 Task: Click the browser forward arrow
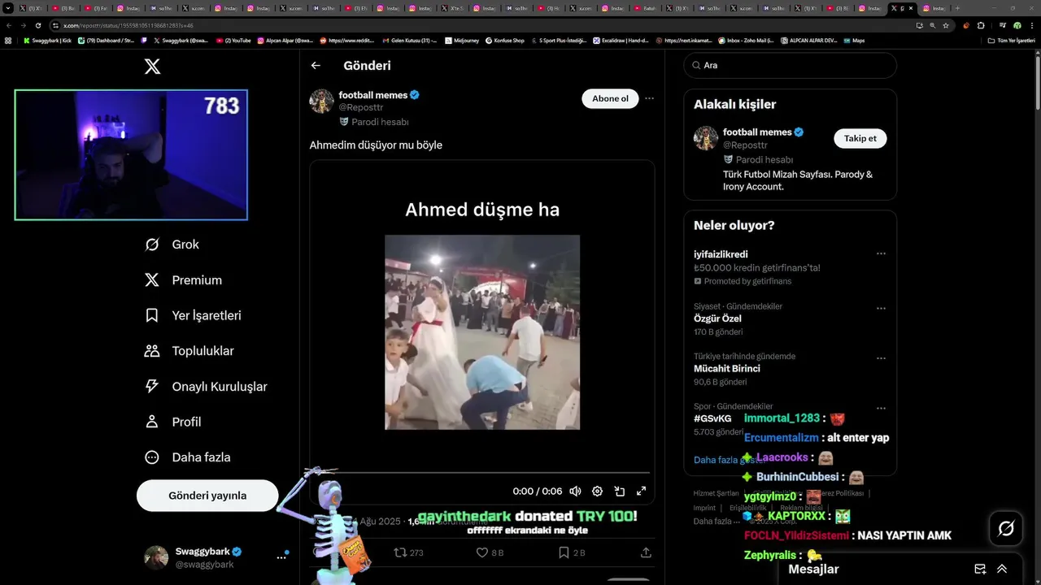pos(23,25)
